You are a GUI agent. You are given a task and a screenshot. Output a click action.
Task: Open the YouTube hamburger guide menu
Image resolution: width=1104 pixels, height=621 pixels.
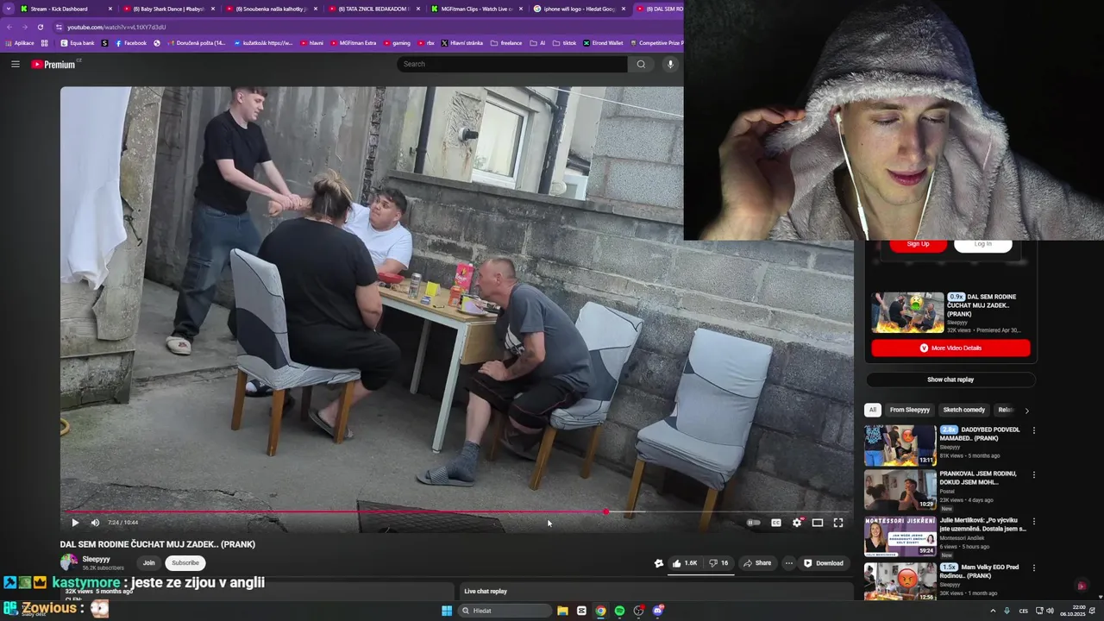[15, 64]
